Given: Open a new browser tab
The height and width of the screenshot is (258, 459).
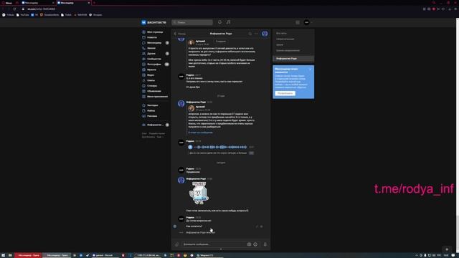Looking at the screenshot, I should pyautogui.click(x=94, y=3).
